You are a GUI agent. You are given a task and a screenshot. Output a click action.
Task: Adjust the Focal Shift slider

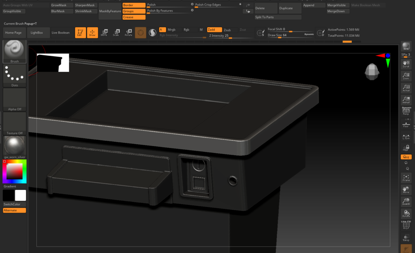tap(290, 30)
